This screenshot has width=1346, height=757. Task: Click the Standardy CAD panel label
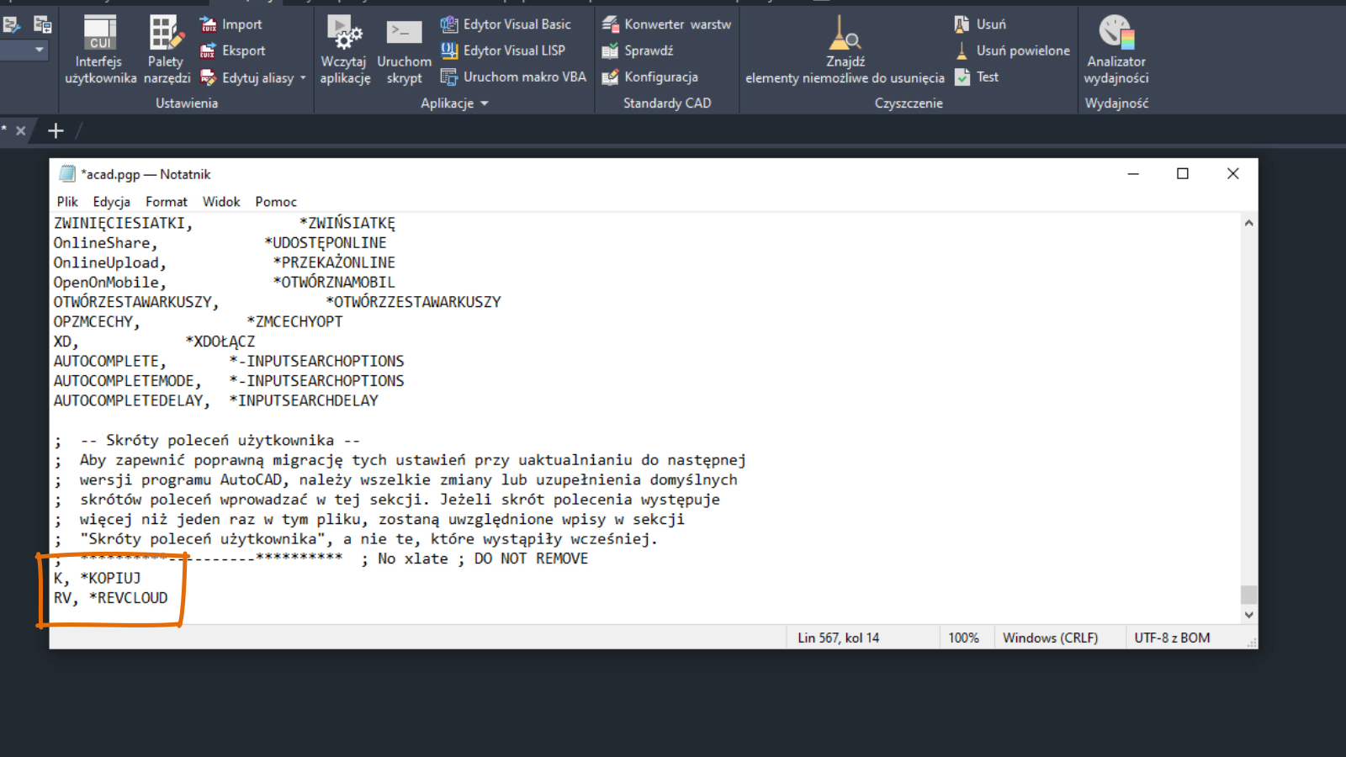tap(667, 103)
